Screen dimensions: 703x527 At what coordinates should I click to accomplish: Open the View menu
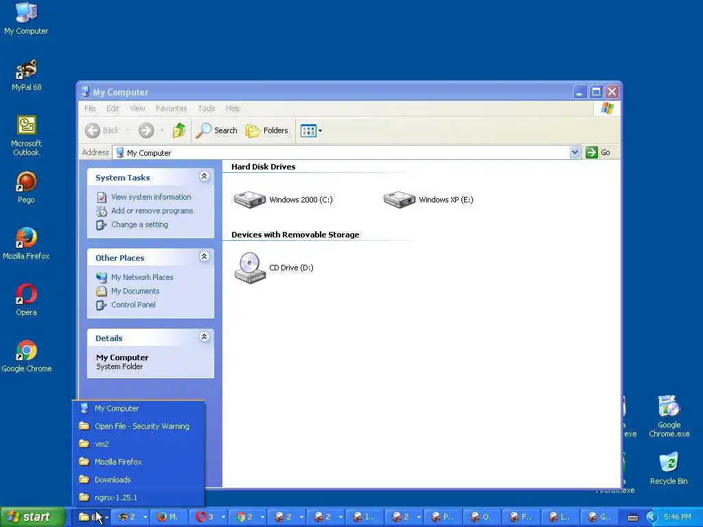(x=137, y=108)
